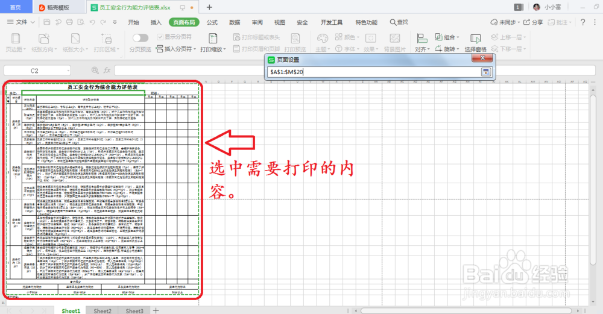The width and height of the screenshot is (603, 314).
Task: Switch to the 首页 home tab
Action: [16, 7]
